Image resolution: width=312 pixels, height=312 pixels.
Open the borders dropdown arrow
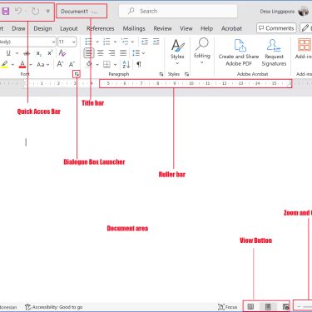[115, 65]
